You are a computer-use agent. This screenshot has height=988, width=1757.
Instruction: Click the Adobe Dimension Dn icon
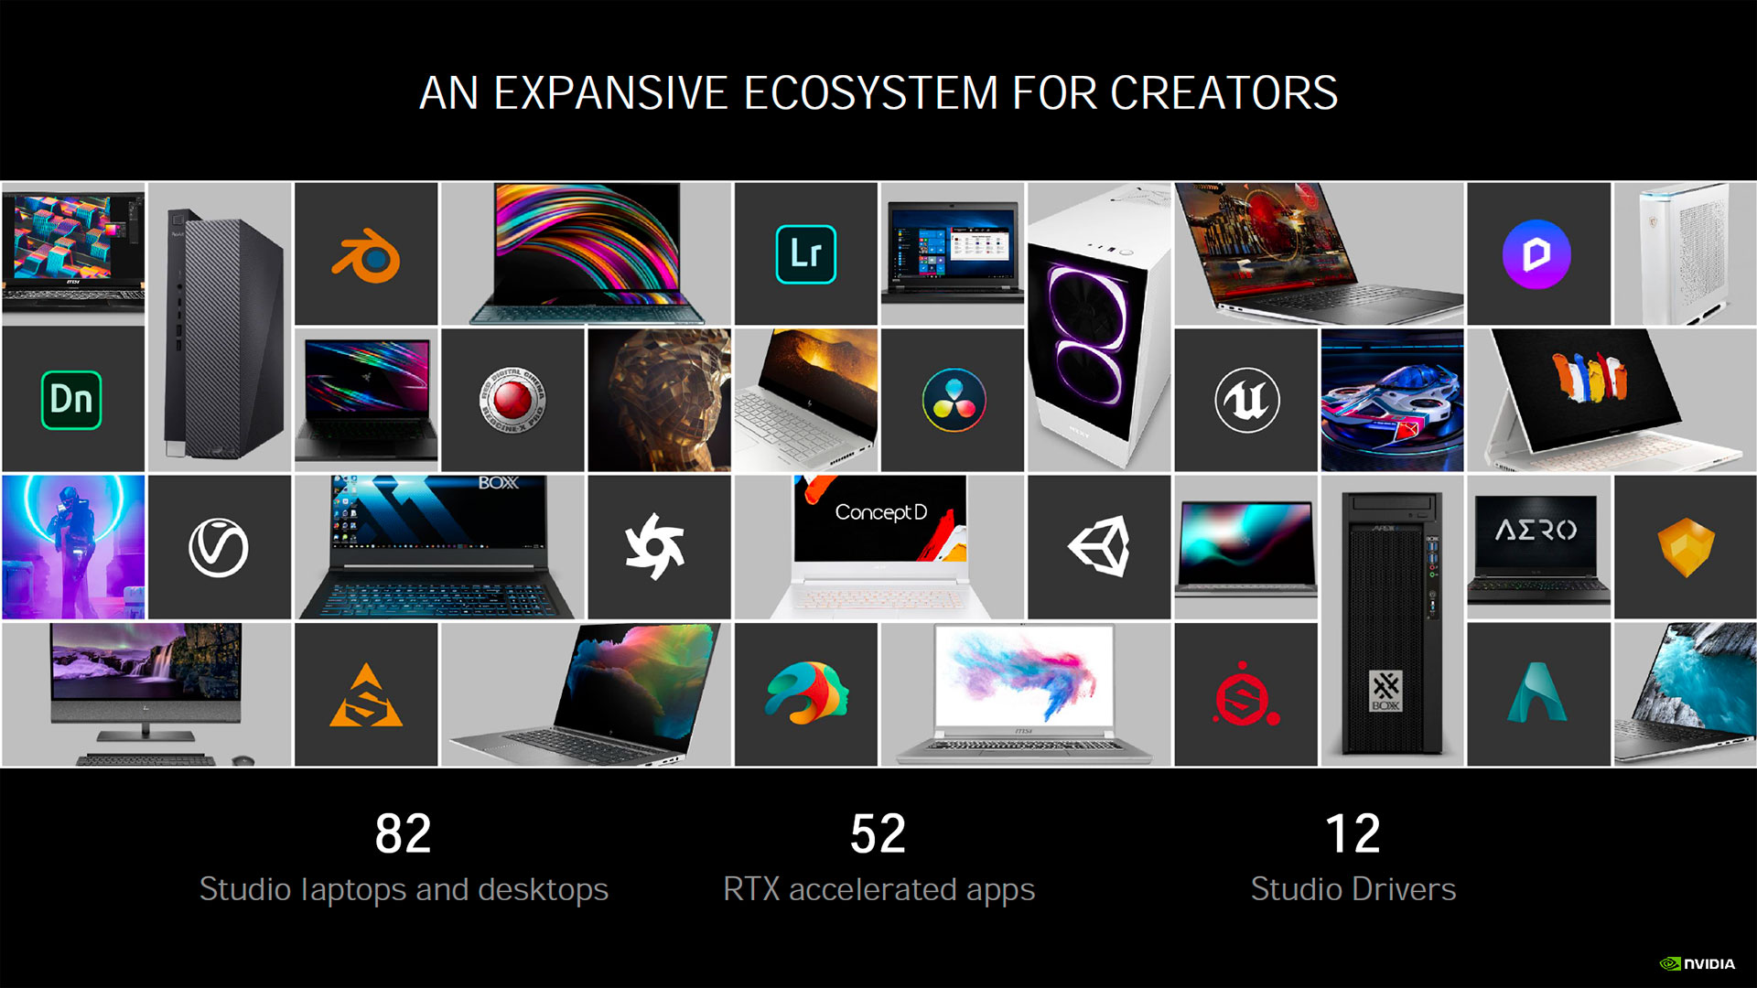71,400
